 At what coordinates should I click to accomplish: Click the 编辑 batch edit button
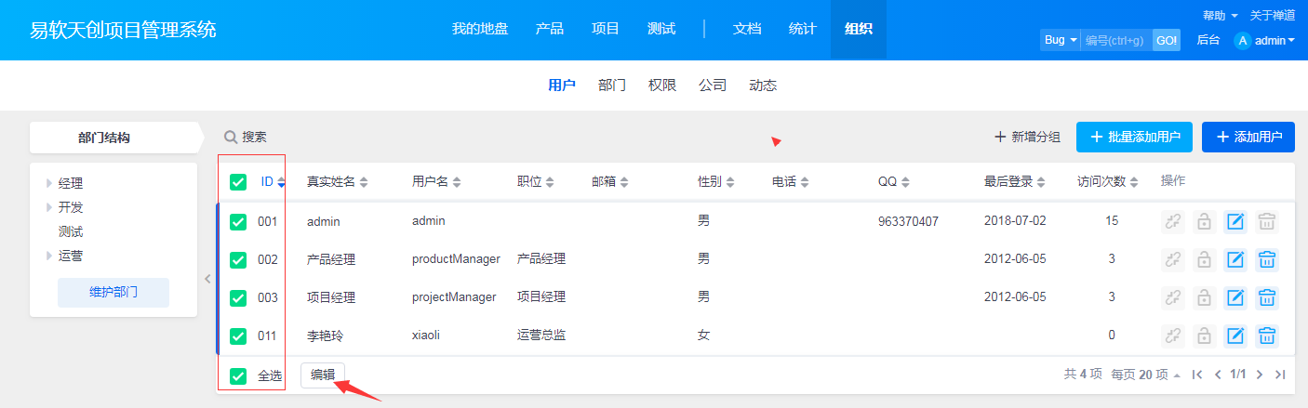pos(323,375)
